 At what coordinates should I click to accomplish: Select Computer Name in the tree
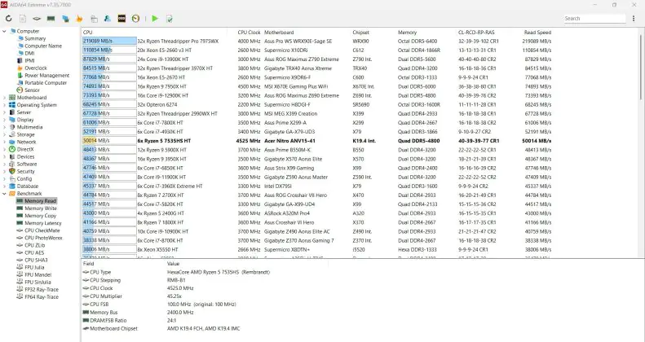tap(43, 46)
